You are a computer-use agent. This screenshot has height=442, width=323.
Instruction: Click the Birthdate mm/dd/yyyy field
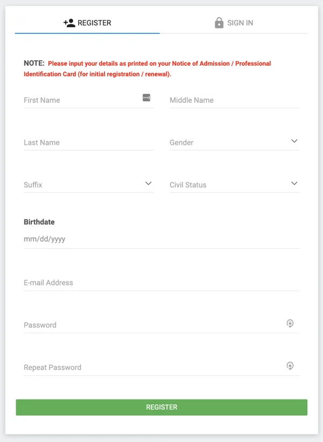click(161, 239)
